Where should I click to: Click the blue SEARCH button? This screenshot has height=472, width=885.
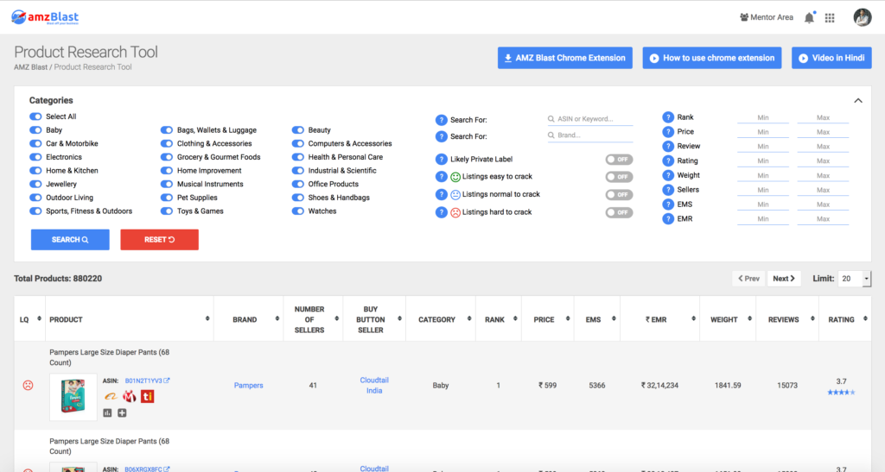pos(70,239)
